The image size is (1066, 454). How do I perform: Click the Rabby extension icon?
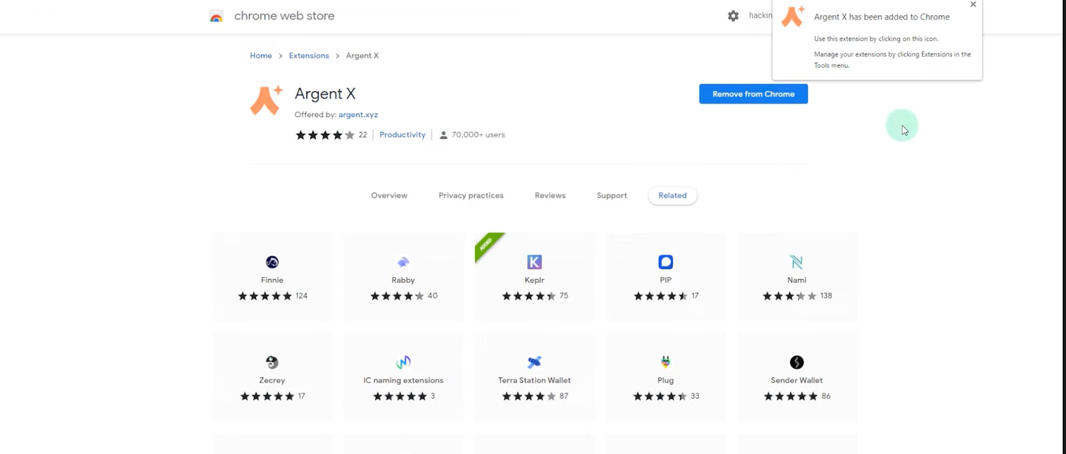[x=403, y=262]
